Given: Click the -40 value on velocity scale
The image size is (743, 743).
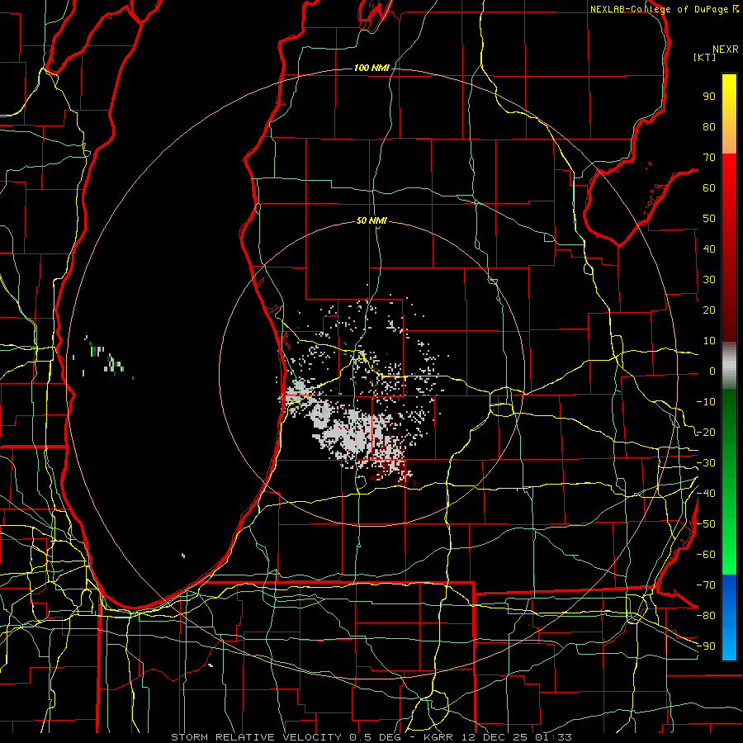Looking at the screenshot, I should (706, 494).
